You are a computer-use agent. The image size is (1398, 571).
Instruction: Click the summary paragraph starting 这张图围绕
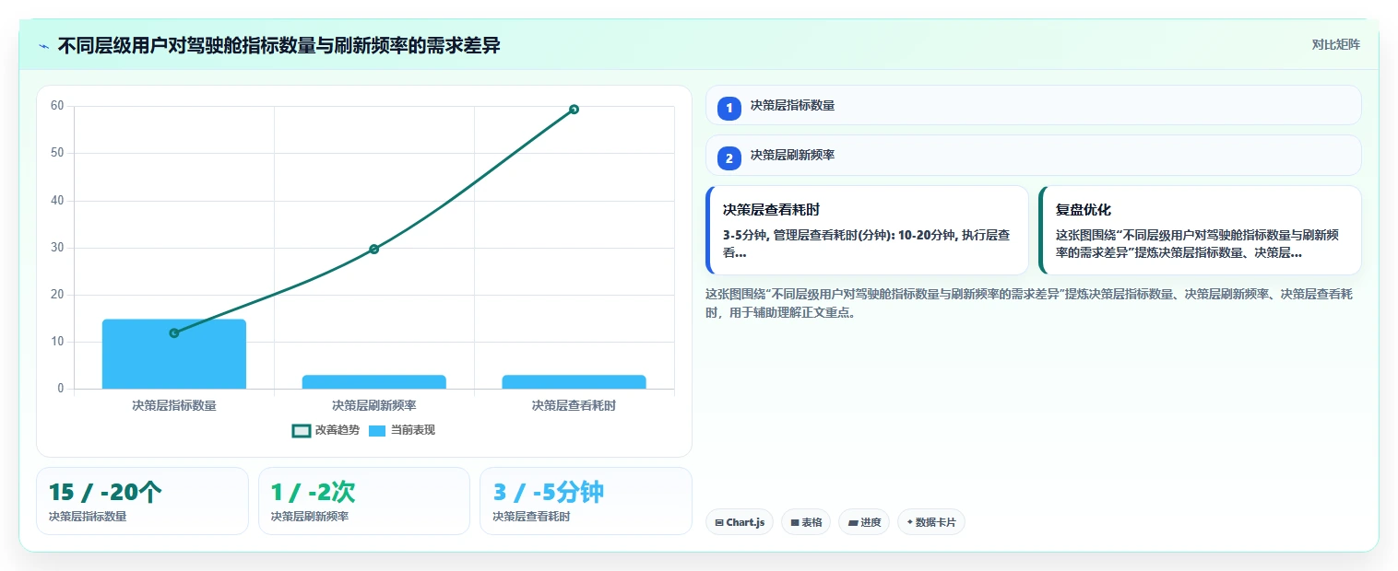pos(1029,303)
